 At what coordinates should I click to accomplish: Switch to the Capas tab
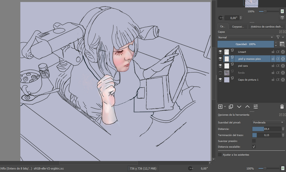222,26
